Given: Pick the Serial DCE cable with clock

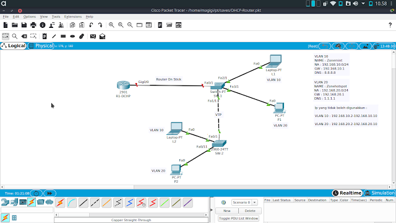Looking at the screenshot, I should [x=141, y=203].
